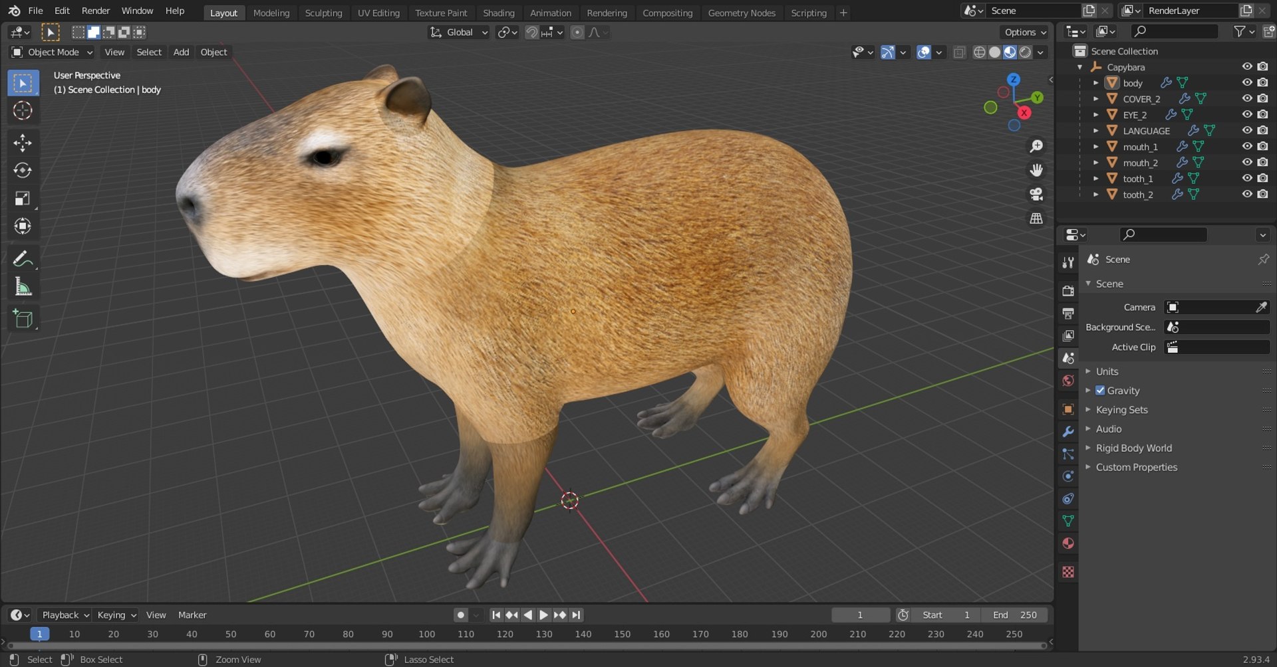The height and width of the screenshot is (667, 1277).
Task: Toggle camera view in viewport
Action: [1036, 194]
